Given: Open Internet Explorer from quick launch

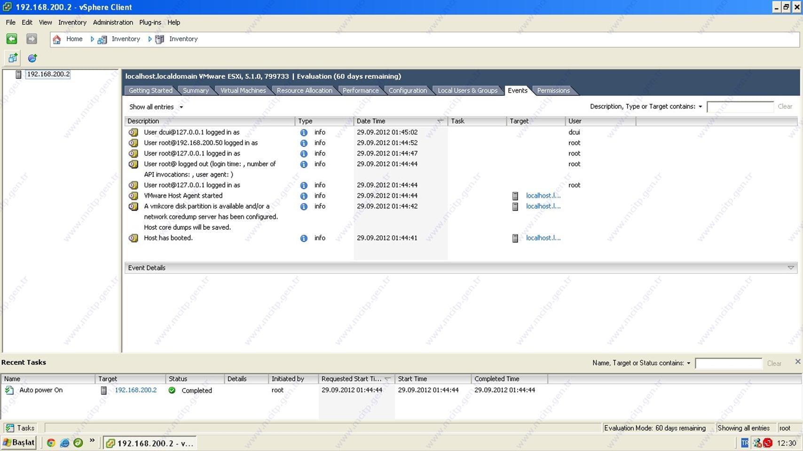Looking at the screenshot, I should (65, 443).
